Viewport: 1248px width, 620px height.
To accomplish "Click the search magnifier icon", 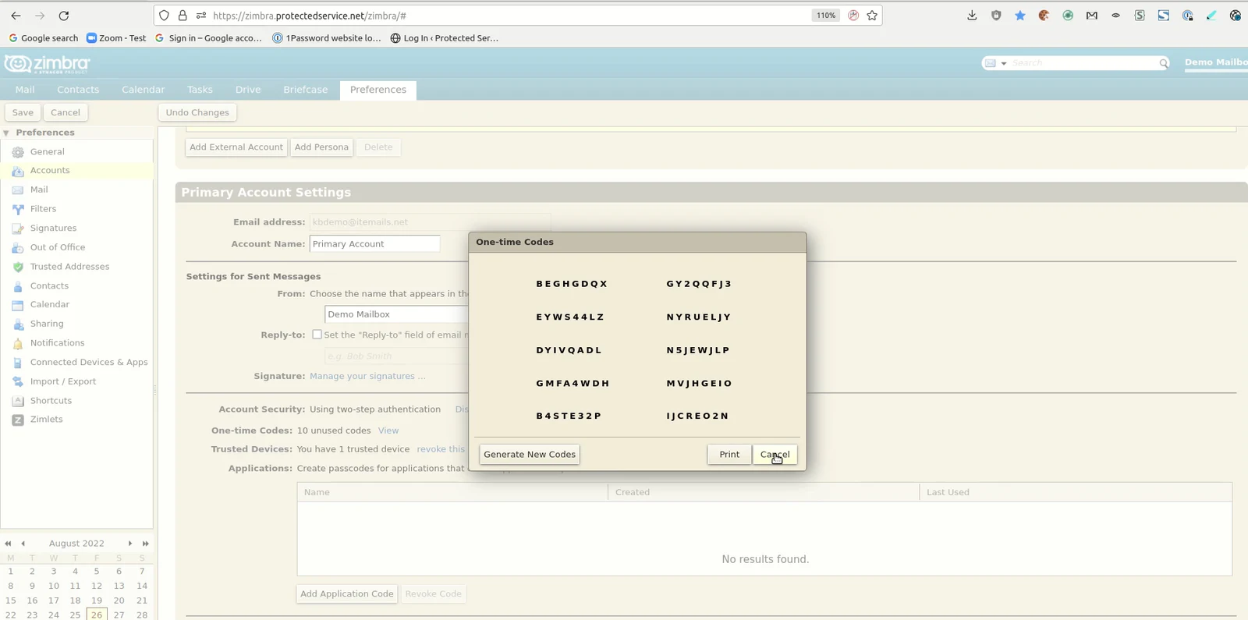I will (x=1163, y=63).
